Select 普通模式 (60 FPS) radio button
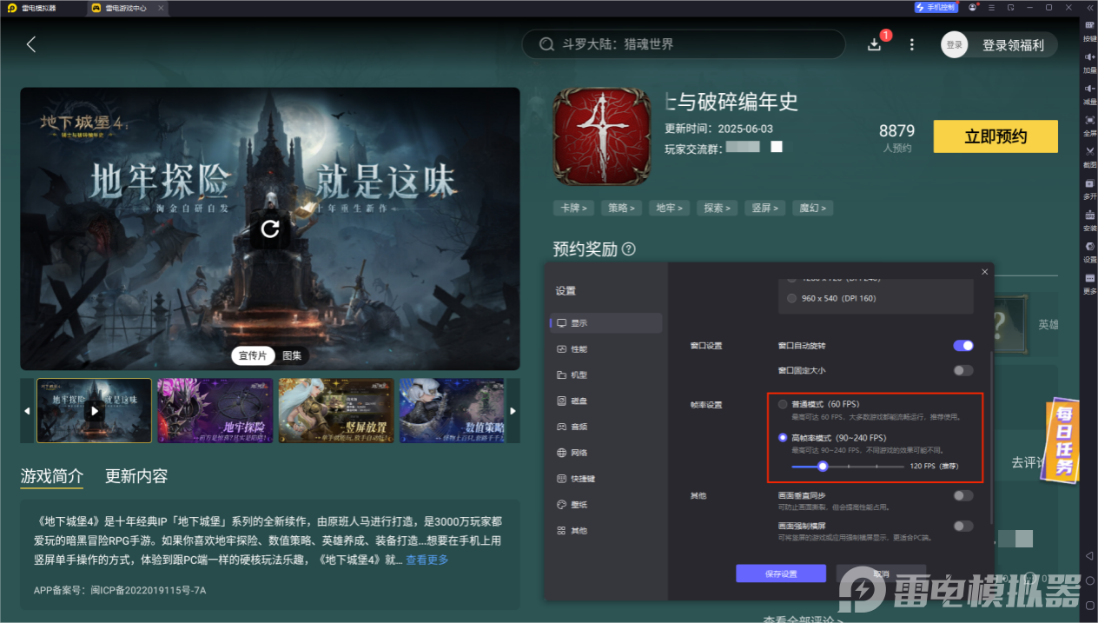 click(x=783, y=405)
